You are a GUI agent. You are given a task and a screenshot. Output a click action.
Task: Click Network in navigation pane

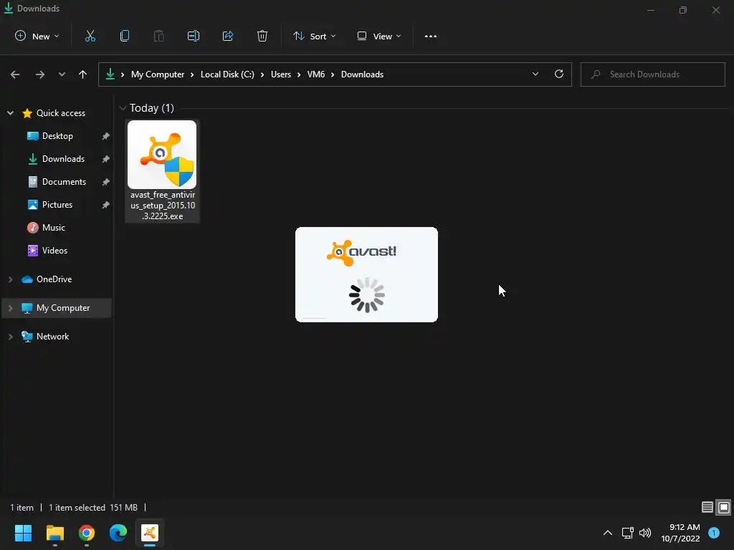pos(52,337)
